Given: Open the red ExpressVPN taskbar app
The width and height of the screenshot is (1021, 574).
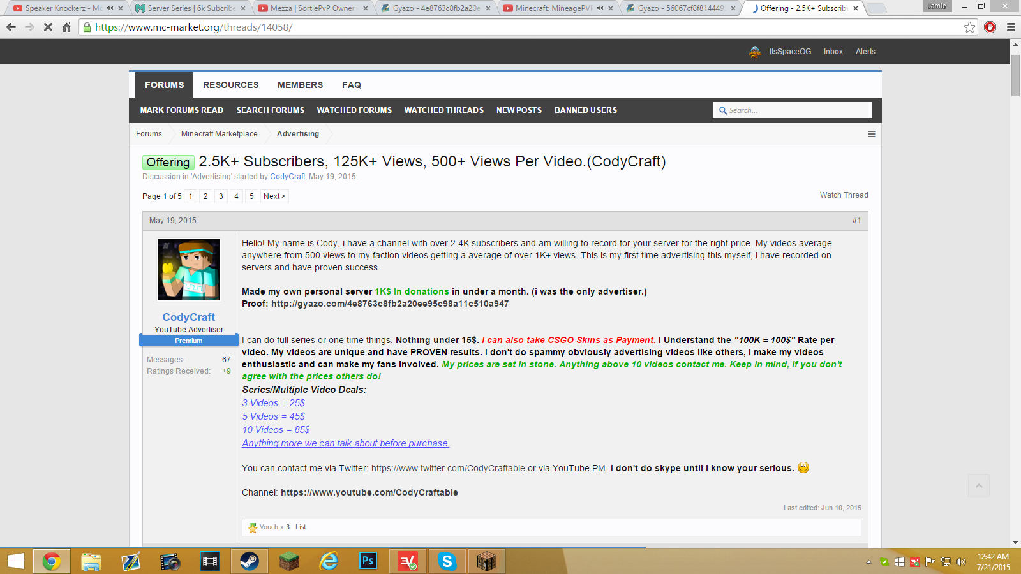Looking at the screenshot, I should pos(408,561).
